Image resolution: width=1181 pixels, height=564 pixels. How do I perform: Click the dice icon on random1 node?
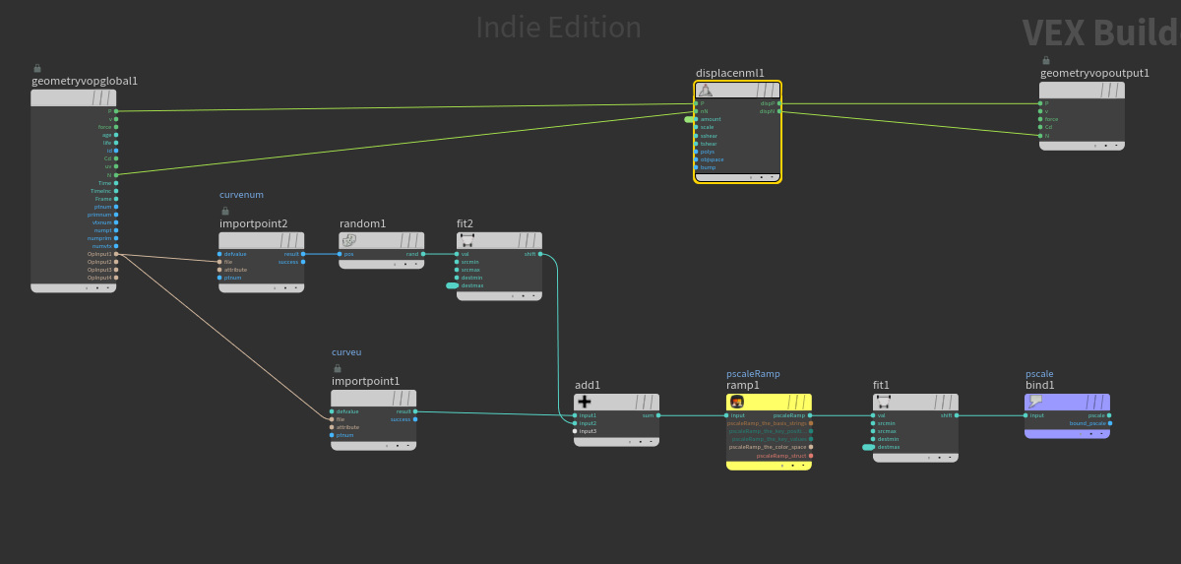point(349,240)
